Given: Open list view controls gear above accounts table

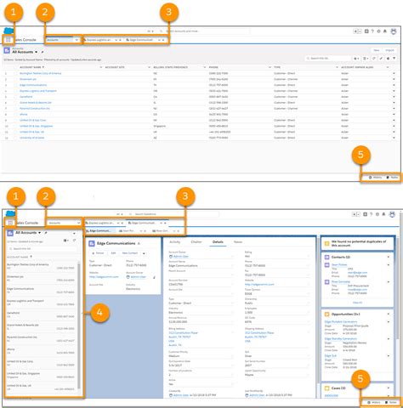Looking at the screenshot, I should pyautogui.click(x=356, y=59).
